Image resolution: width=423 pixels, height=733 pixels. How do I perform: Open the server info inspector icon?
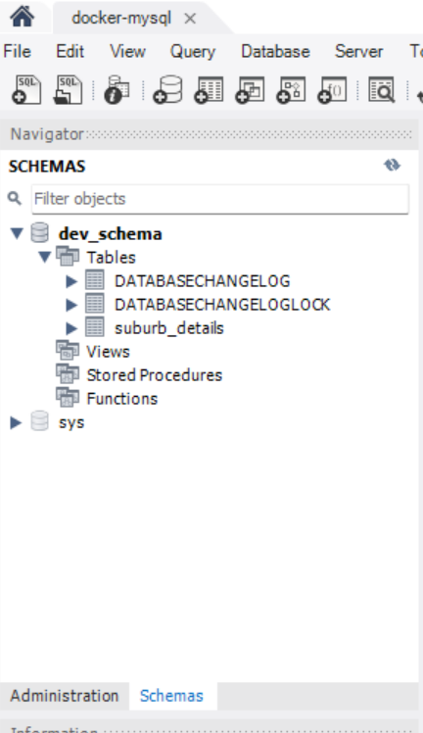(117, 90)
